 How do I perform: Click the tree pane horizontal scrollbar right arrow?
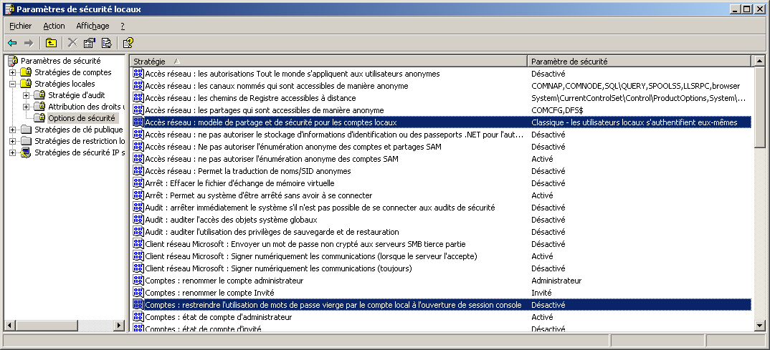point(119,325)
